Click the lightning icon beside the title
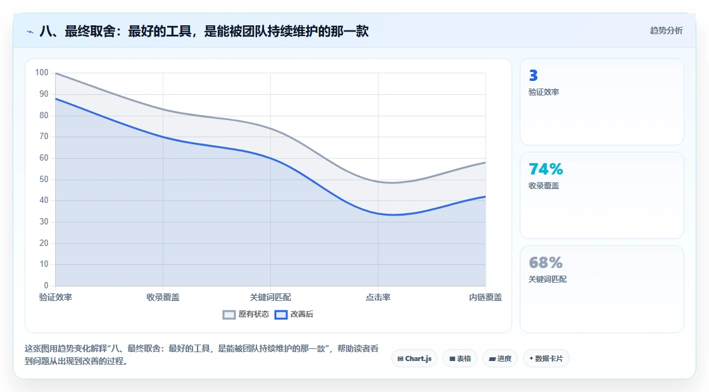This screenshot has width=709, height=392. coord(30,32)
